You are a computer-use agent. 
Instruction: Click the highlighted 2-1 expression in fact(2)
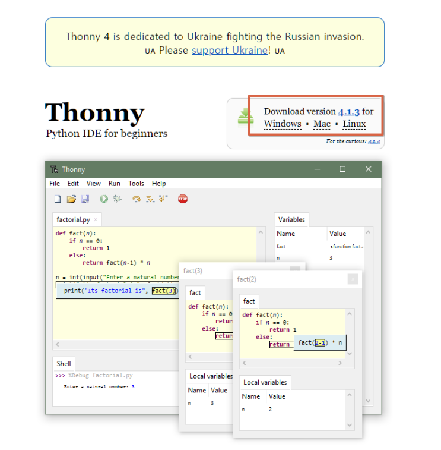coord(320,342)
